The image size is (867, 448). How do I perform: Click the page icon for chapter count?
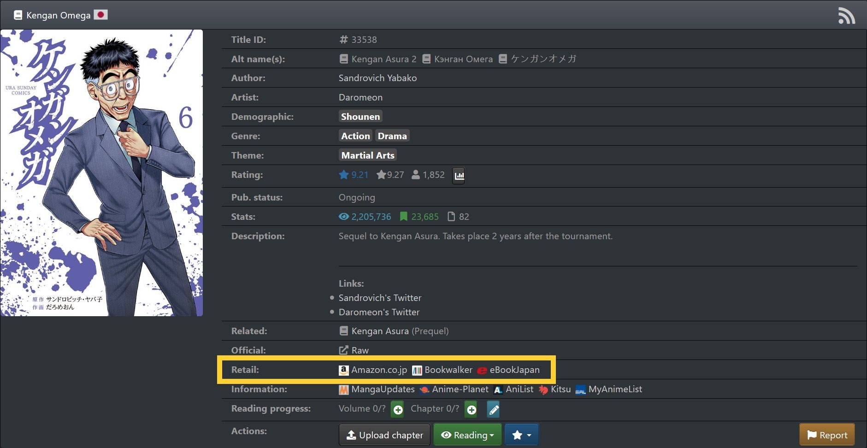[x=451, y=217]
